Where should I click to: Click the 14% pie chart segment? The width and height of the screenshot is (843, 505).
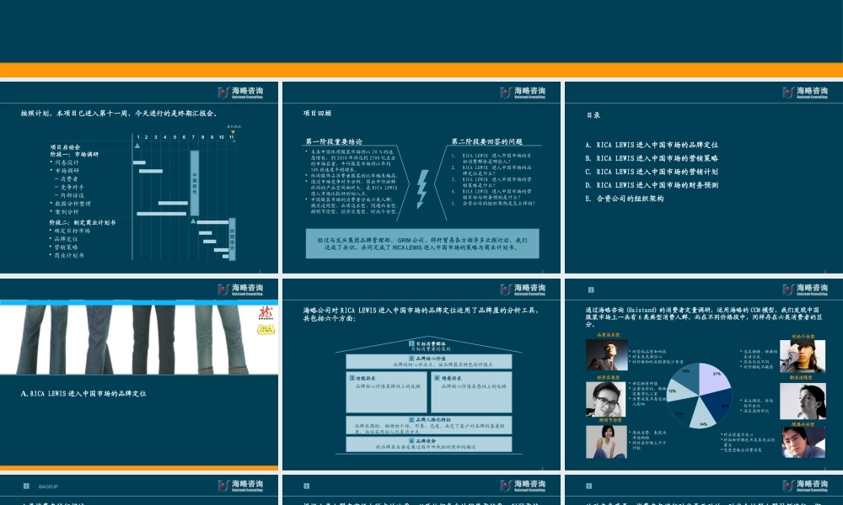pos(701,416)
